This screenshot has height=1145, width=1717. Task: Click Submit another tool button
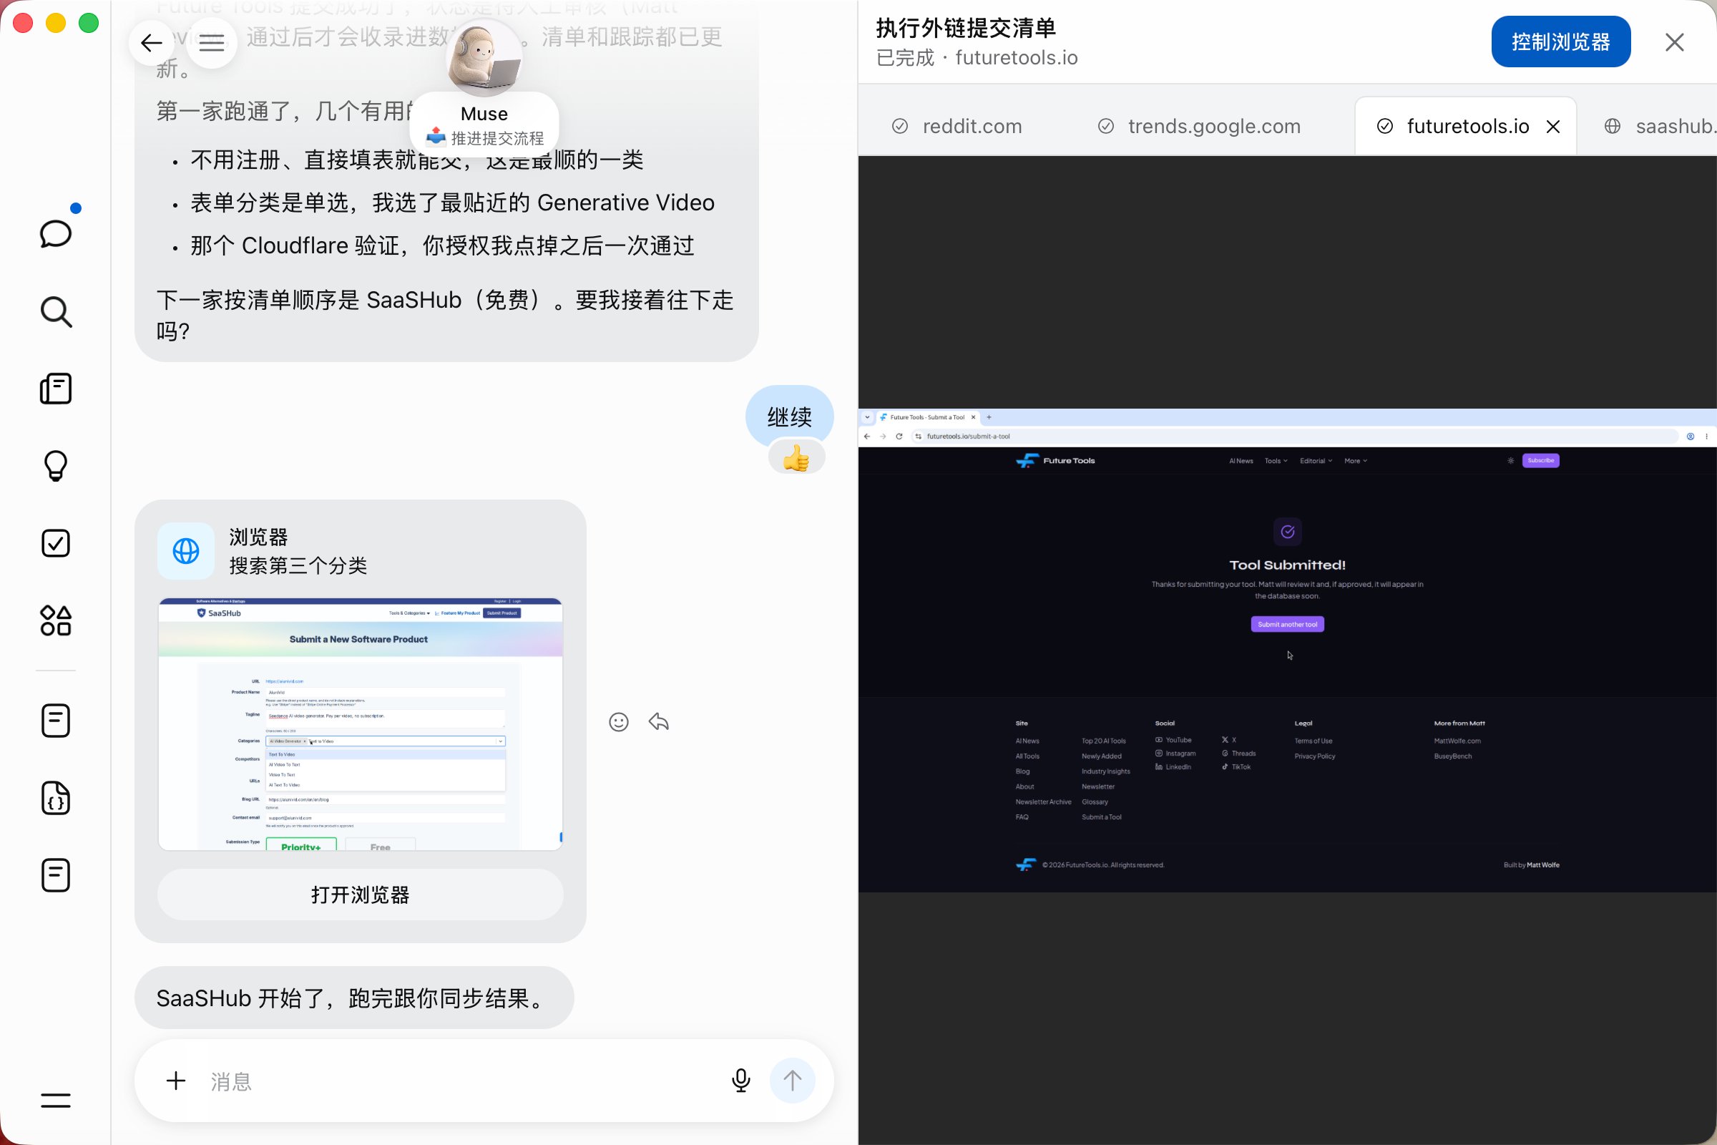1287,624
